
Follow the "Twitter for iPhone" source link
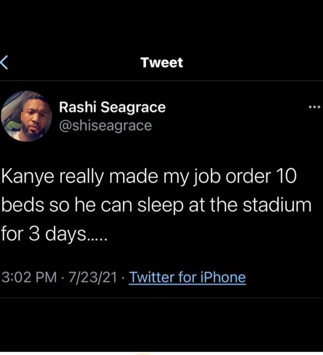point(187,278)
